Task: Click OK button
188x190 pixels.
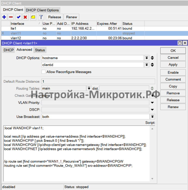Action: click(173, 51)
